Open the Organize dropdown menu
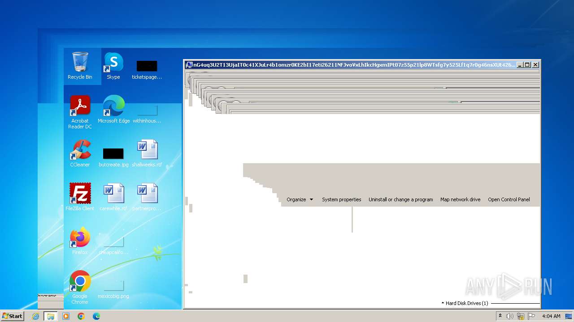 tap(300, 199)
